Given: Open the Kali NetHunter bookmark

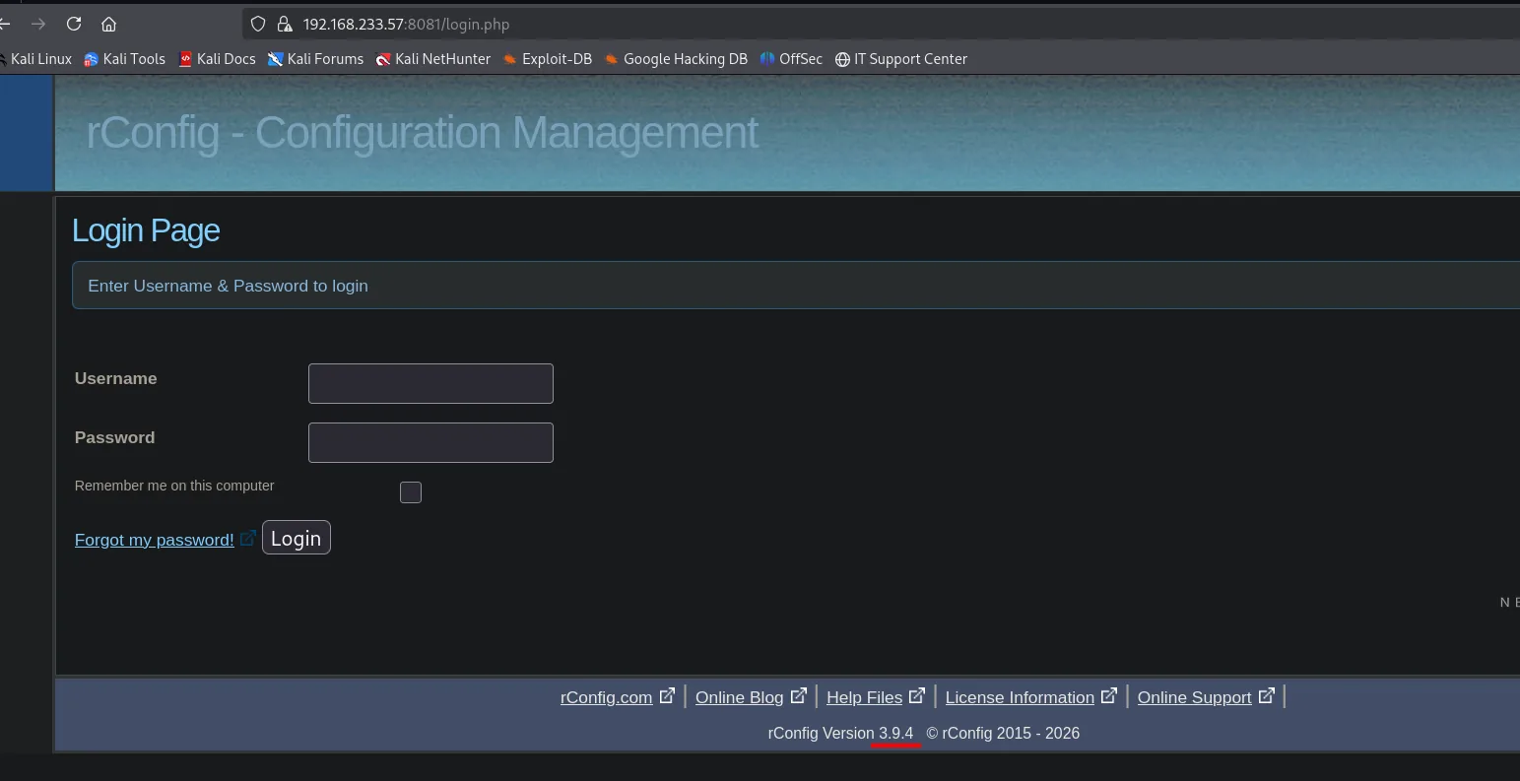Looking at the screenshot, I should (433, 59).
